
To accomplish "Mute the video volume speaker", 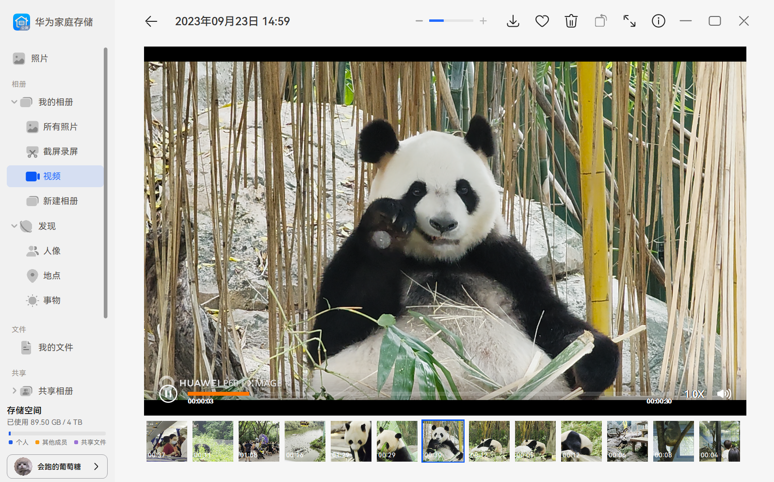I will [724, 394].
